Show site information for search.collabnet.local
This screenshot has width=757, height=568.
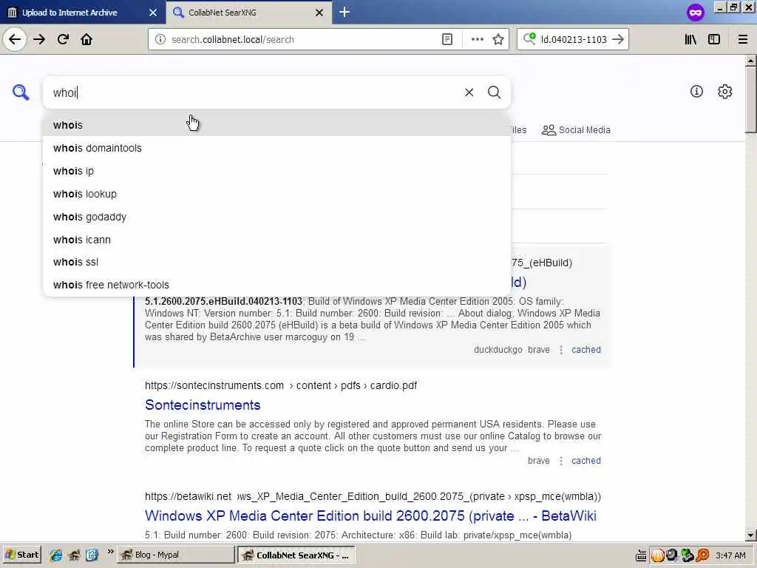click(160, 40)
